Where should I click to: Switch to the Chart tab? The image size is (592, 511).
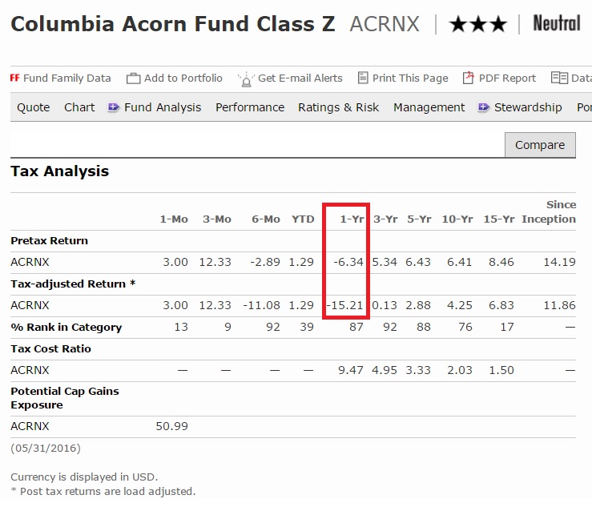pos(79,107)
